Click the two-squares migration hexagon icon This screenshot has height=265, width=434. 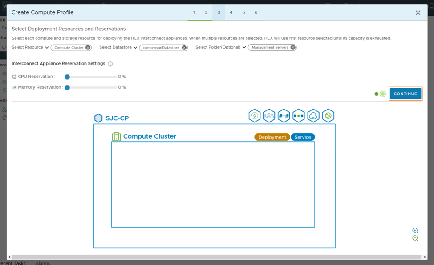coord(284,116)
